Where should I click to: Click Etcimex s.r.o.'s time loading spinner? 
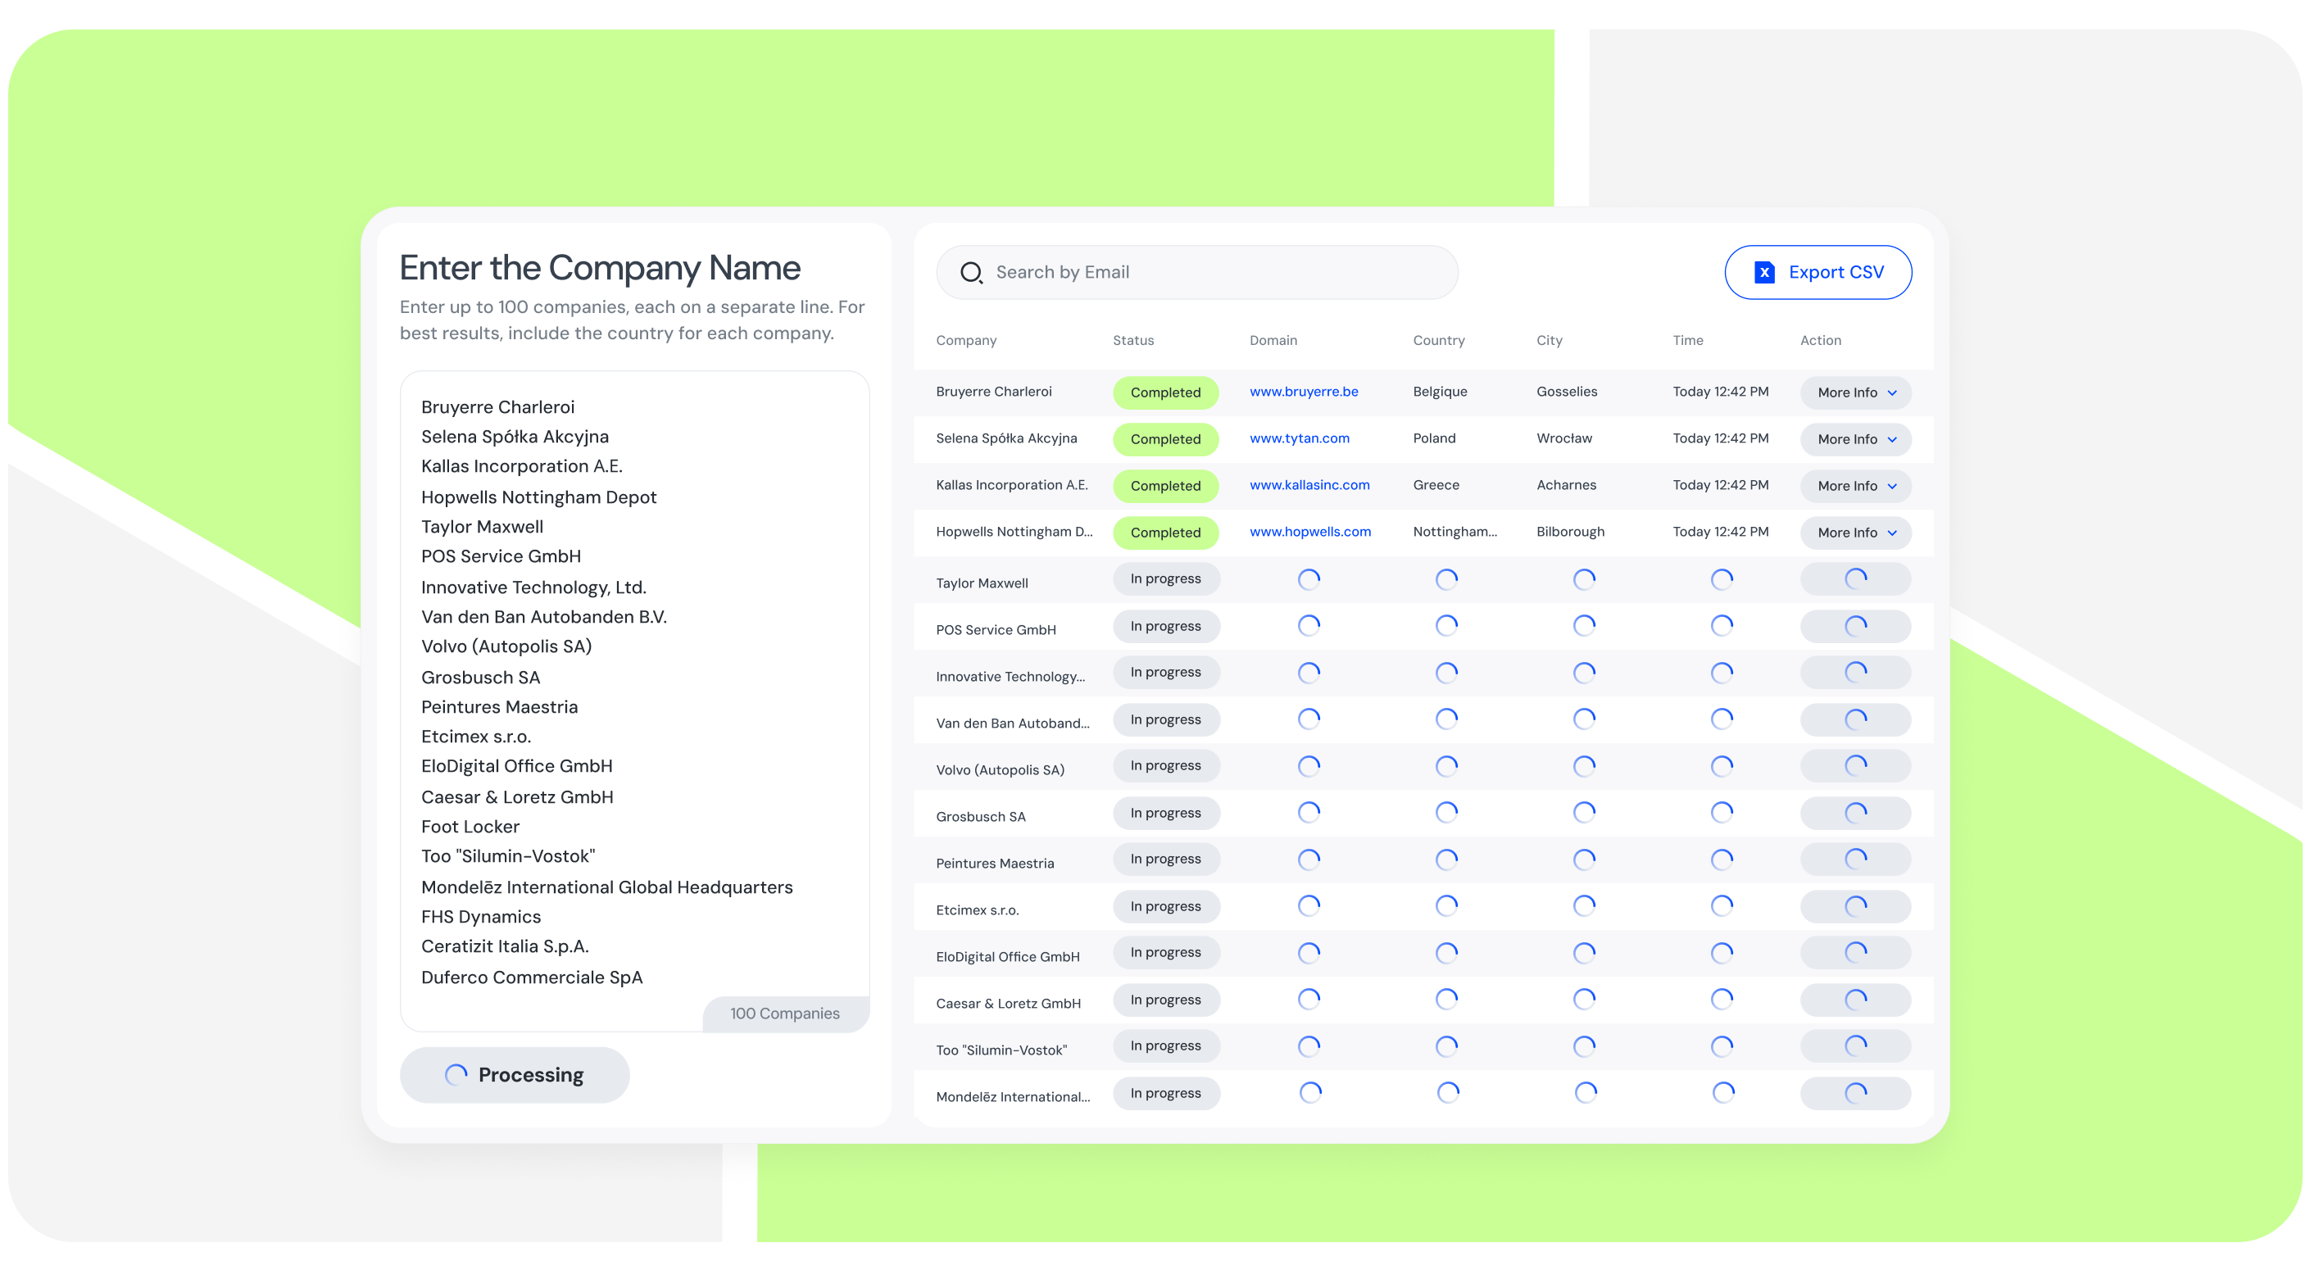point(1722,905)
